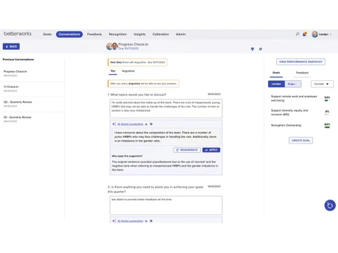The image size is (338, 253).
Task: Open the first AI Assist suggestion link
Action: [x=130, y=124]
